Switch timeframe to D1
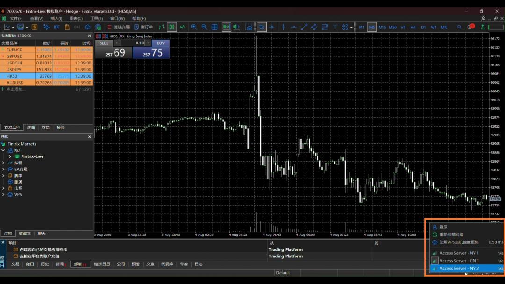 click(x=423, y=28)
